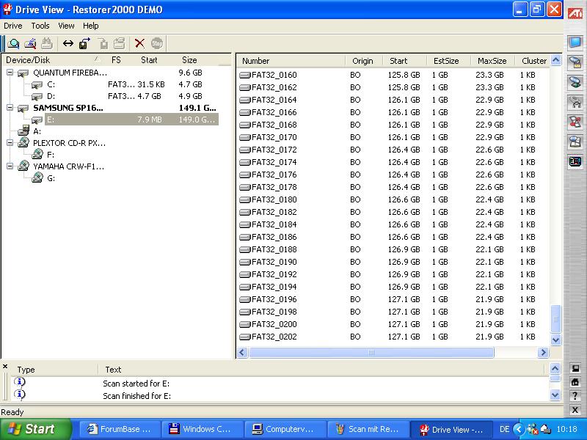Click the house icon in the lower sidebar
The height and width of the screenshot is (440, 587).
pyautogui.click(x=575, y=382)
